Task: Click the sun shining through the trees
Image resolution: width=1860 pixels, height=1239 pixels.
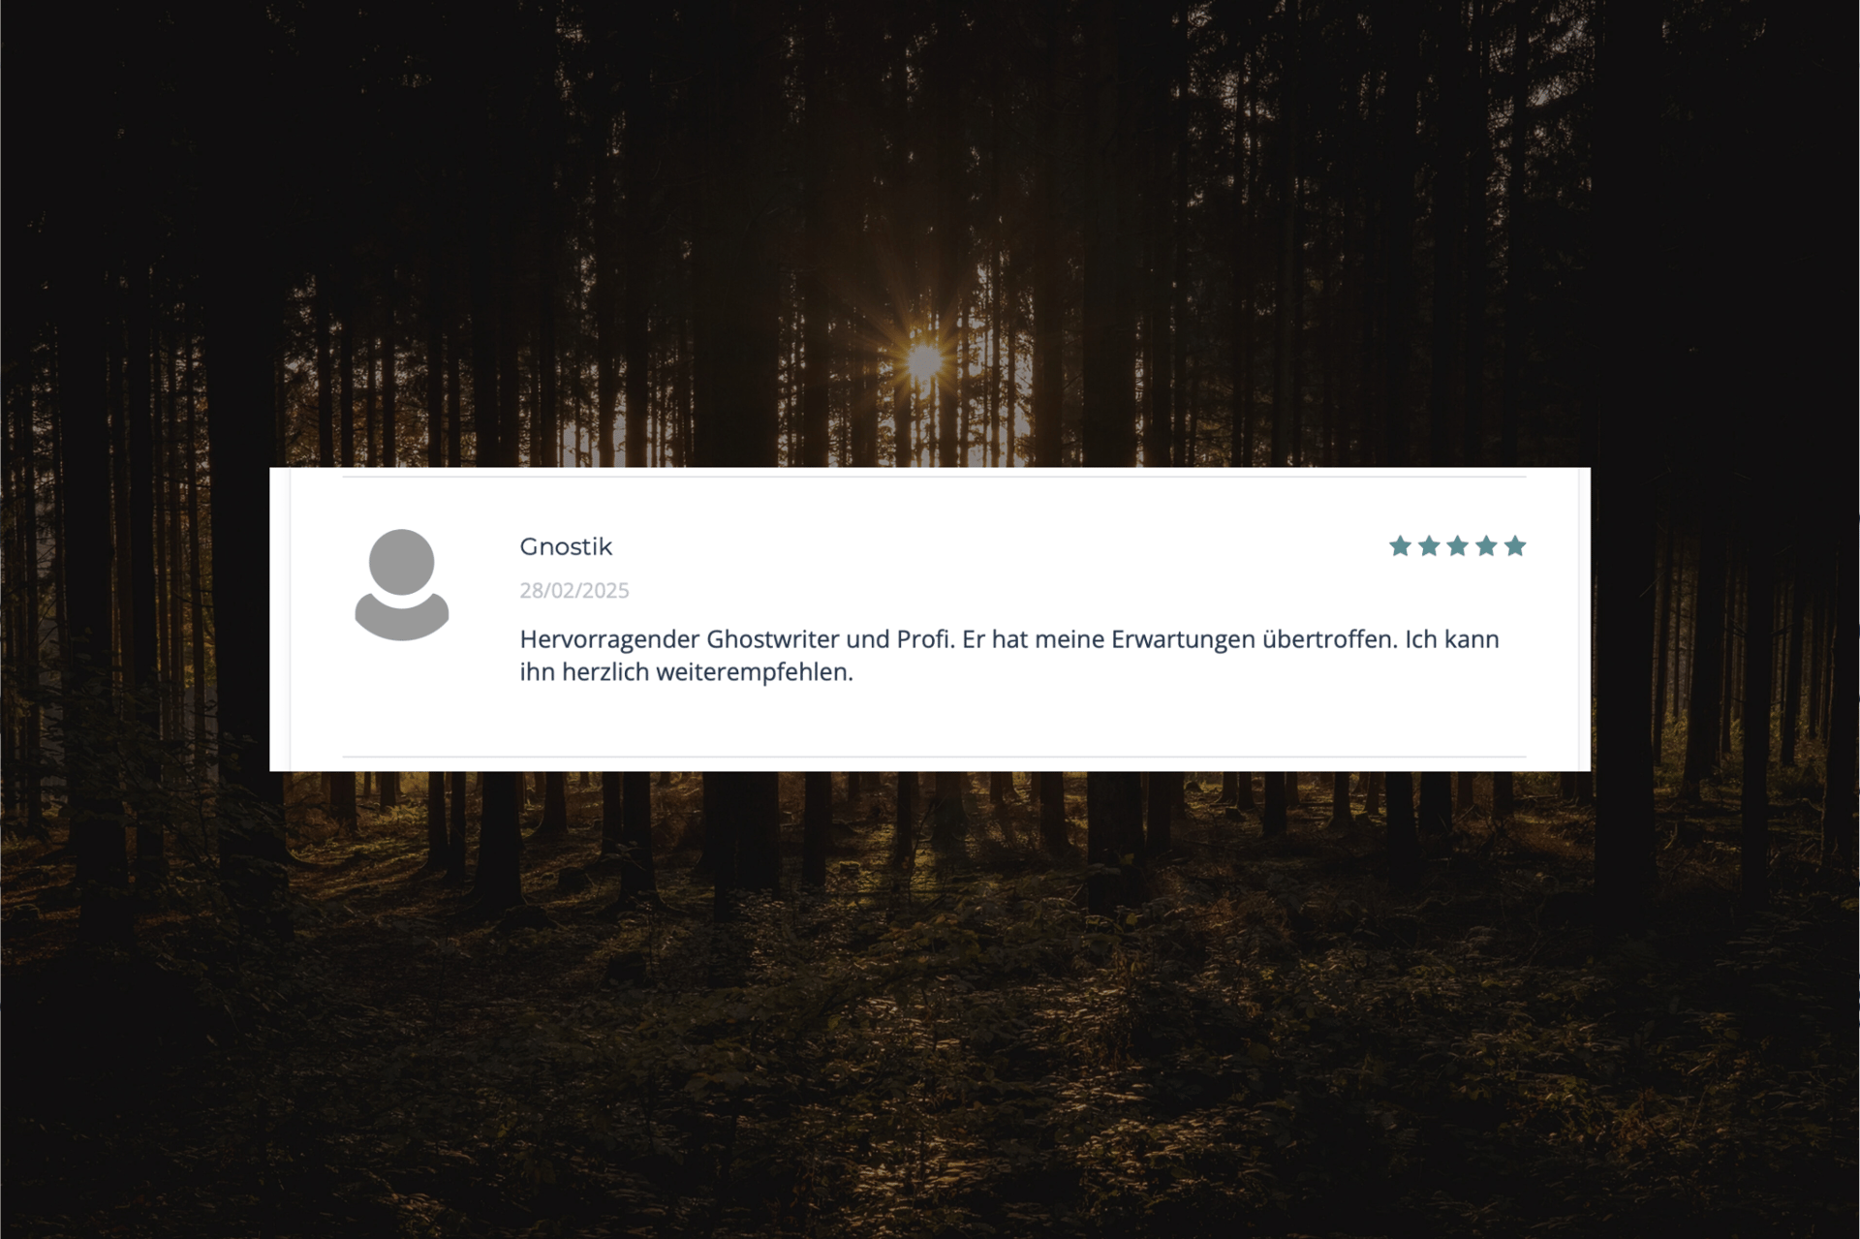Action: click(x=923, y=361)
